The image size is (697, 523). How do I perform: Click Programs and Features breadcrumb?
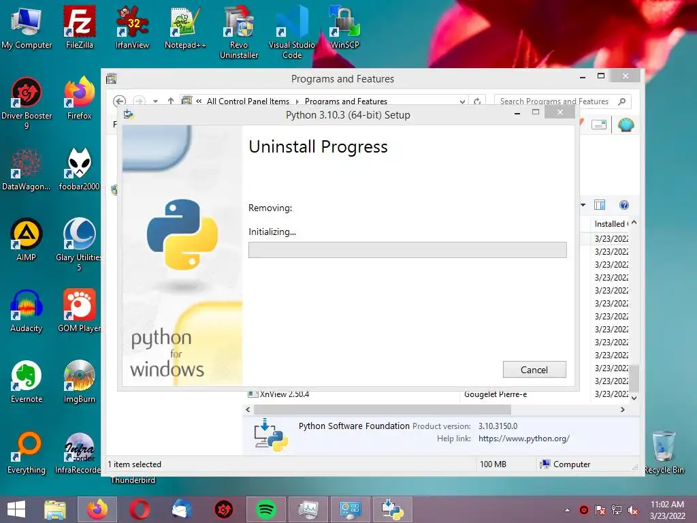[x=346, y=101]
